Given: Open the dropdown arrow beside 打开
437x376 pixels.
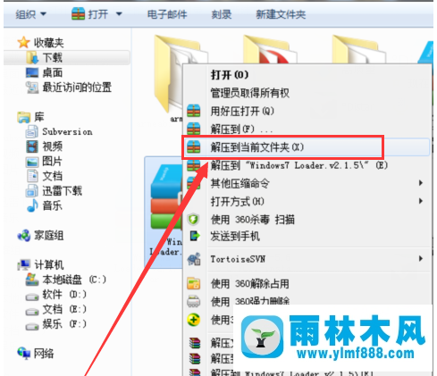Looking at the screenshot, I should click(119, 14).
